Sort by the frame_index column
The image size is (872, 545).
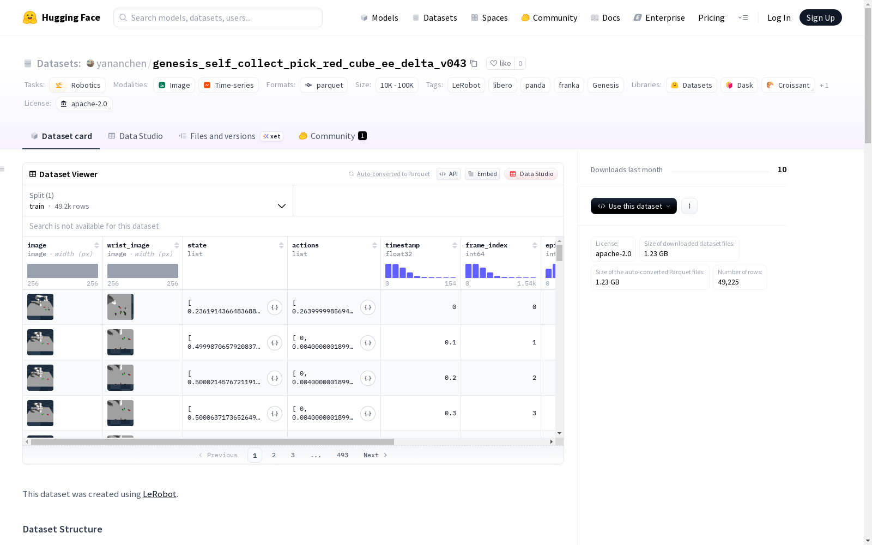535,245
